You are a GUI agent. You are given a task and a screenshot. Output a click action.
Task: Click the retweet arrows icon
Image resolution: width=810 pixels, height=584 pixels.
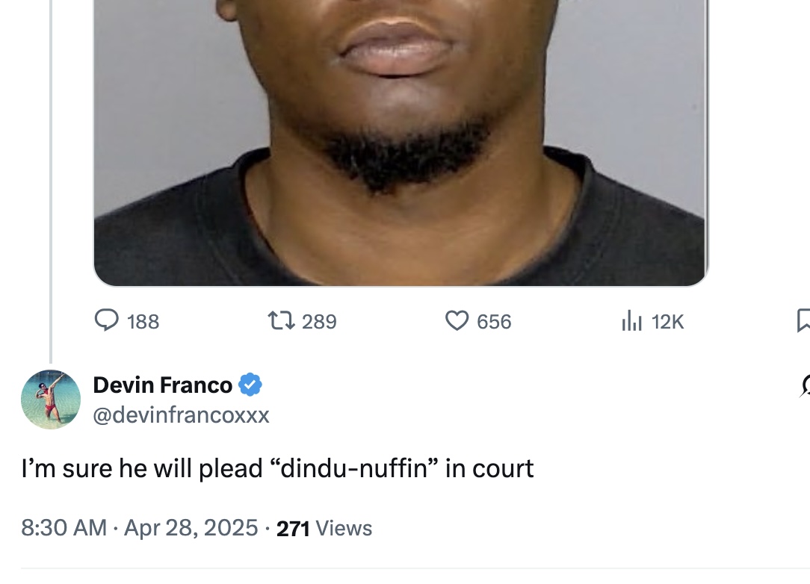(x=282, y=320)
